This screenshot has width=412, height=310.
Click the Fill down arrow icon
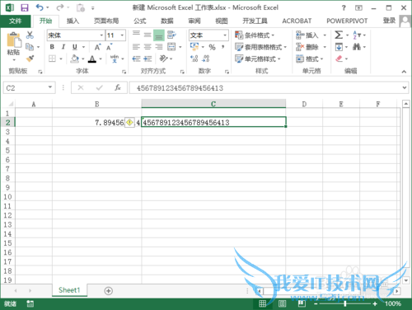coord(339,47)
